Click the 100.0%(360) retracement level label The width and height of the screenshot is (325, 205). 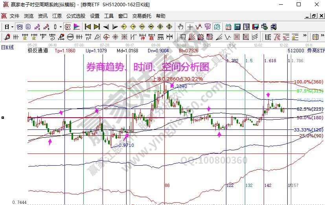point(308,82)
